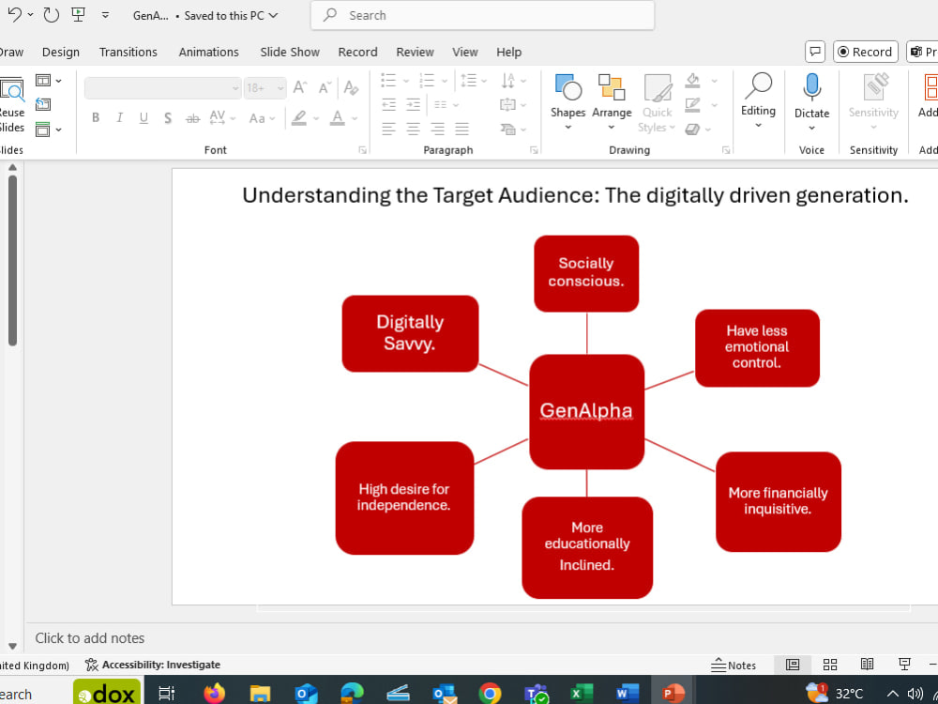
Task: Switch to the Transitions tab
Action: click(x=128, y=52)
